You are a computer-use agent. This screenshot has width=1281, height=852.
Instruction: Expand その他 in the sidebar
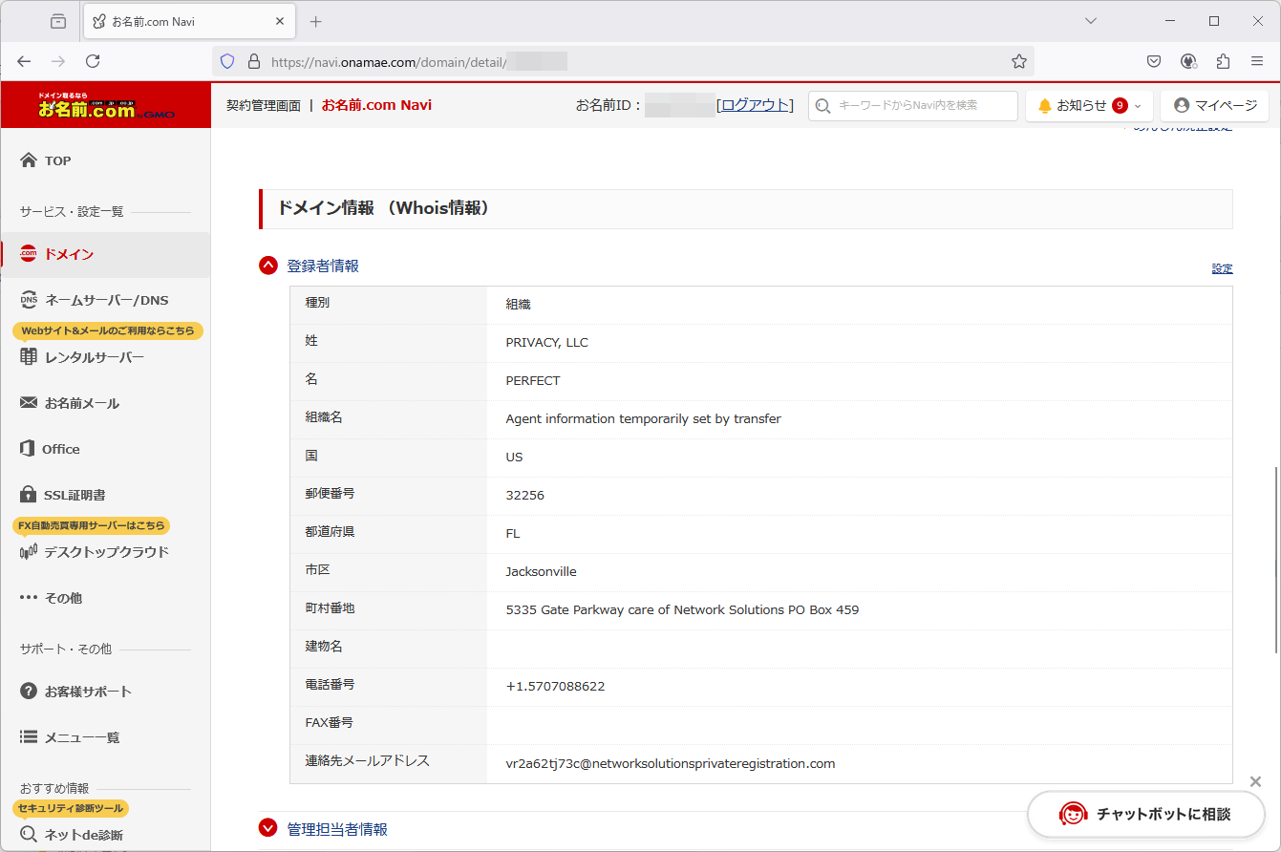[x=62, y=598]
